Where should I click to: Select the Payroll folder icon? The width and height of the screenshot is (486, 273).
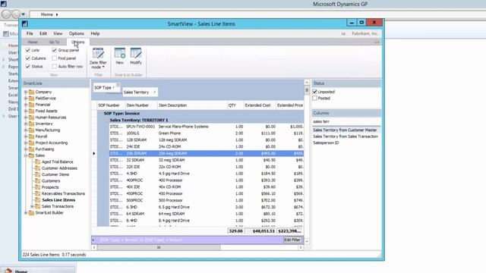tap(31, 136)
